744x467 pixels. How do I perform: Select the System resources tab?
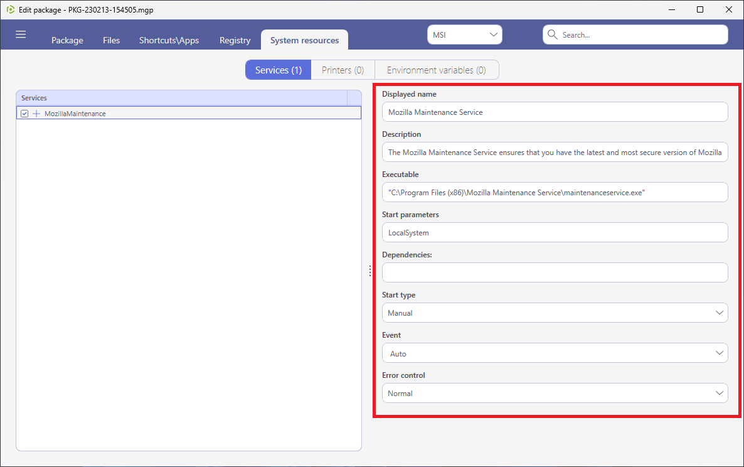click(305, 40)
